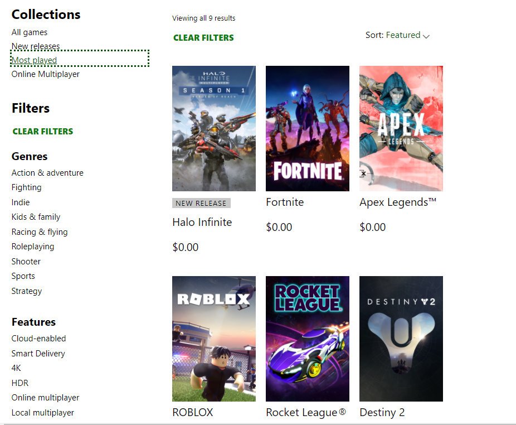
Task: Click the Apex Legends™ title text
Action: pos(398,202)
